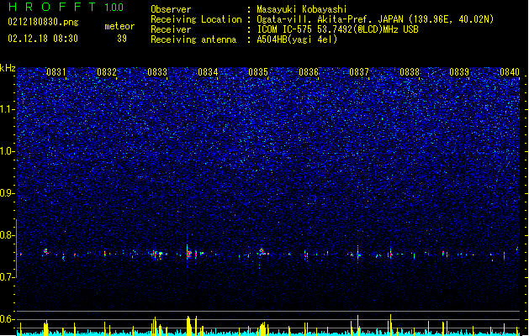Click the Receiving Location label
529x336 pixels.
point(196,19)
